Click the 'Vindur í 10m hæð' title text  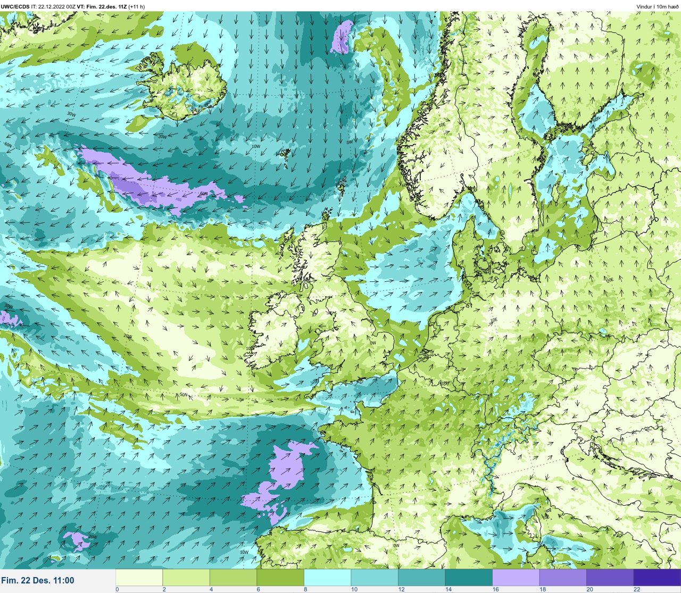click(x=657, y=6)
